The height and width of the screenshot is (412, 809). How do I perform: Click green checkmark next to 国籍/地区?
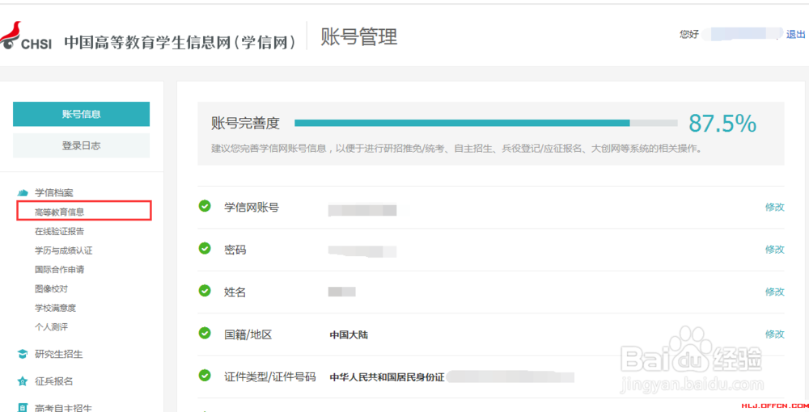pos(205,333)
